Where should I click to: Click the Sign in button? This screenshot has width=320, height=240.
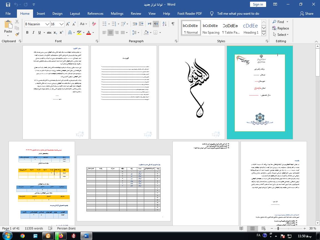point(258,4)
